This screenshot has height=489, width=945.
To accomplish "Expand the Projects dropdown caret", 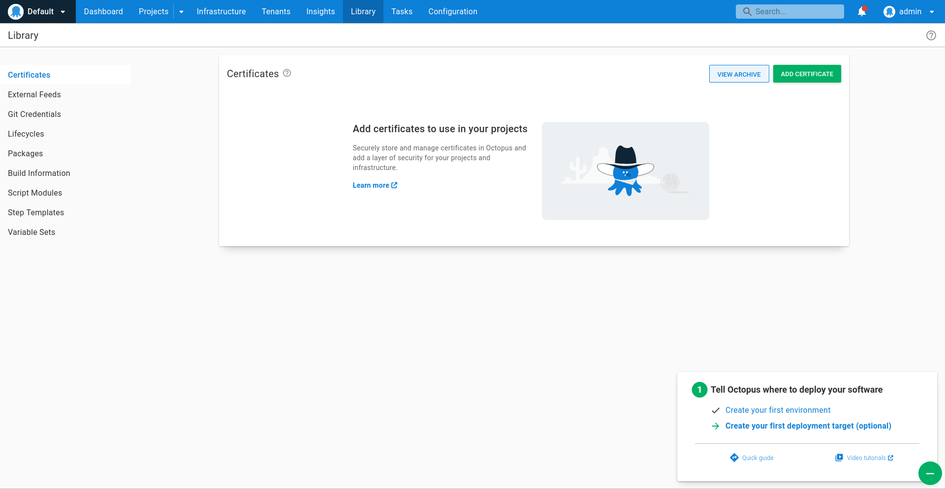I will tap(181, 12).
